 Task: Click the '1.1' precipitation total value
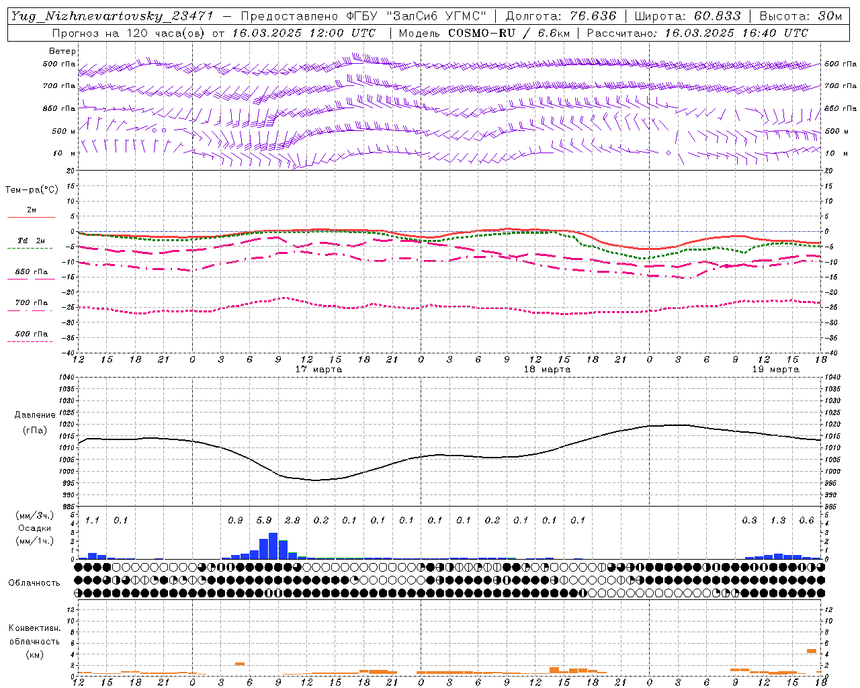pyautogui.click(x=92, y=521)
